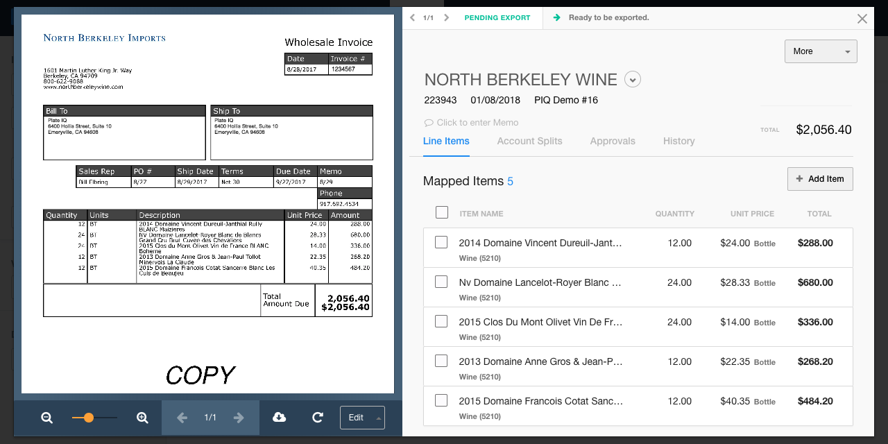
Task: Click the $14.00 unit price
Action: coord(735,322)
